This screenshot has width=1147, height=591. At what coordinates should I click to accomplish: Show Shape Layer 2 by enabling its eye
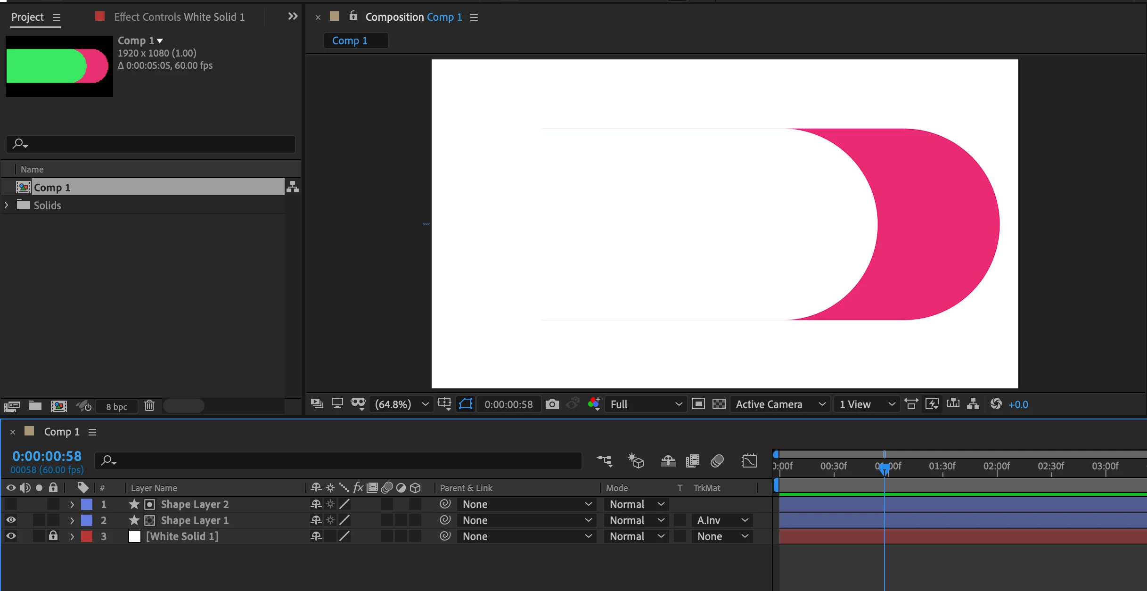(11, 504)
